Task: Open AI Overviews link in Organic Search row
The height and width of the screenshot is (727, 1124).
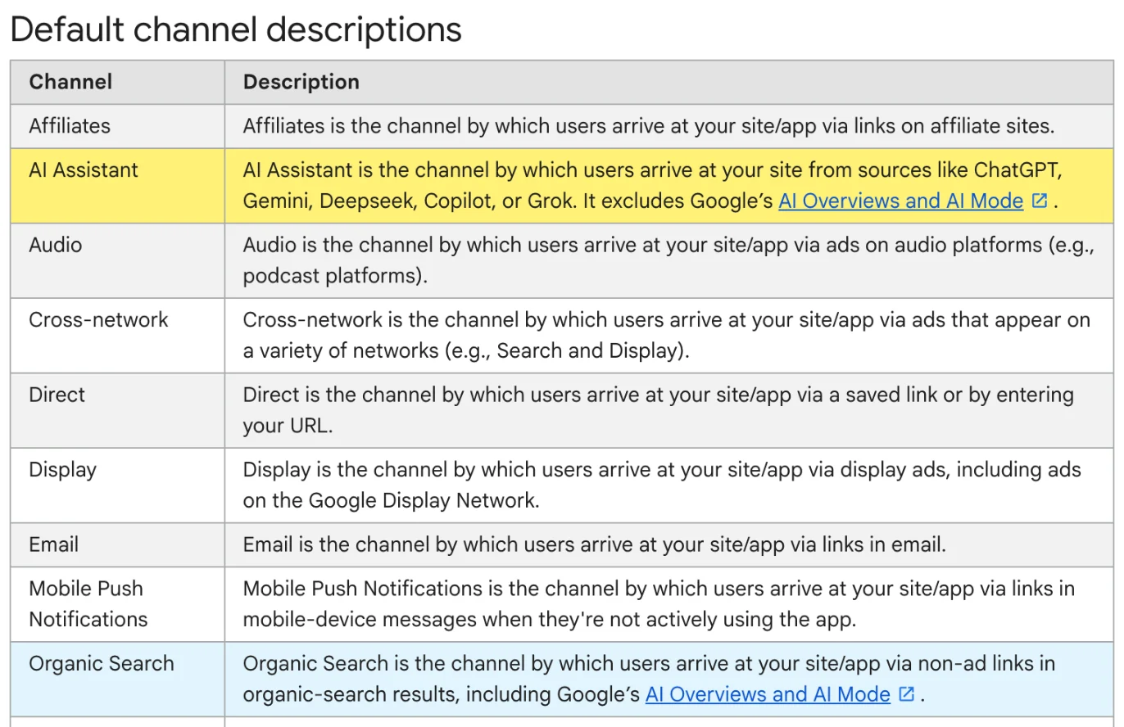Action: [768, 695]
